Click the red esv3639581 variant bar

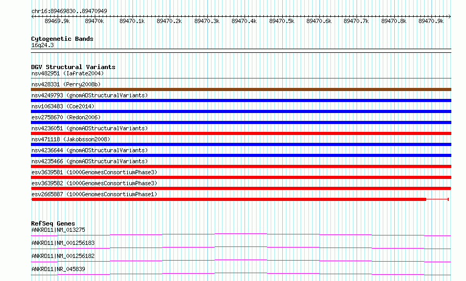241,177
